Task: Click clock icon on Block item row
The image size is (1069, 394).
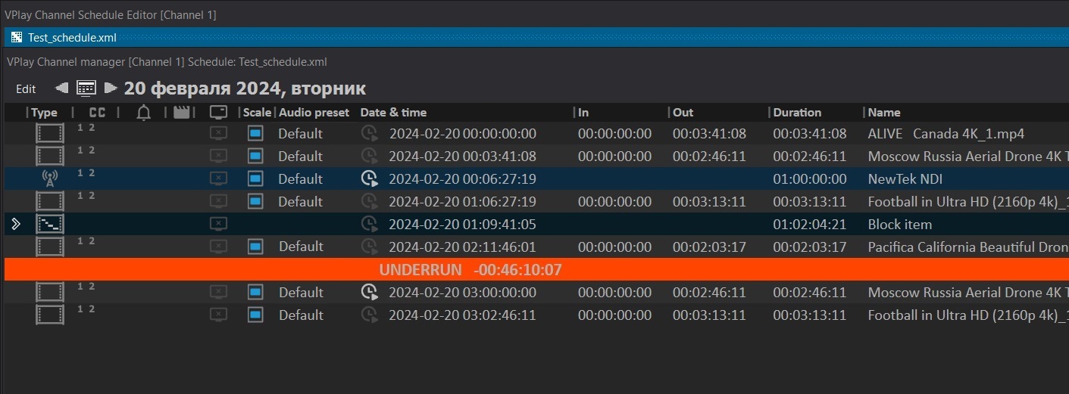Action: pyautogui.click(x=369, y=224)
